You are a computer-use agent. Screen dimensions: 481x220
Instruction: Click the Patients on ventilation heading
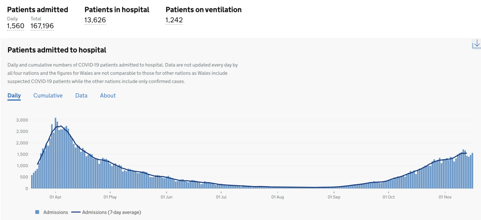coord(204,9)
